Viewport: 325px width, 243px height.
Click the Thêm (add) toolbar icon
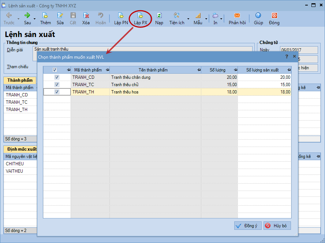45,16
